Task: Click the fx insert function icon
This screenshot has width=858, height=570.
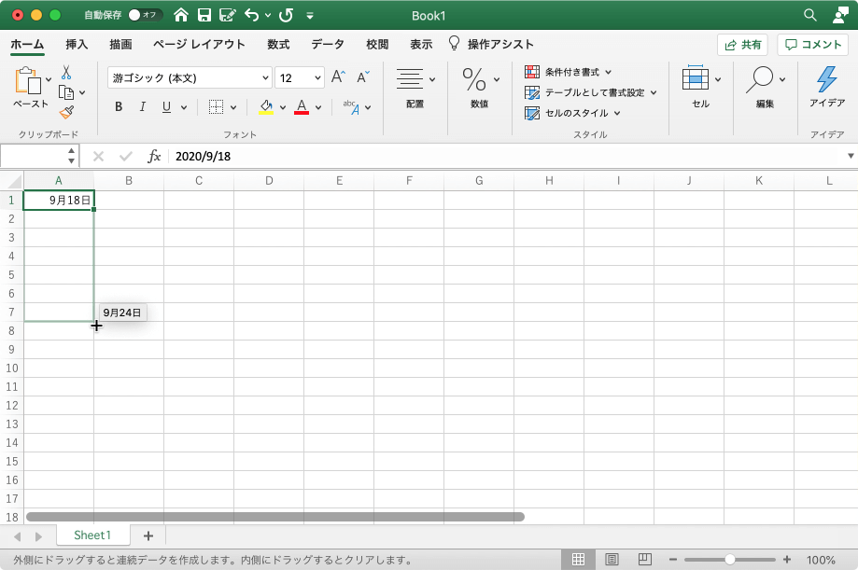Action: point(154,157)
